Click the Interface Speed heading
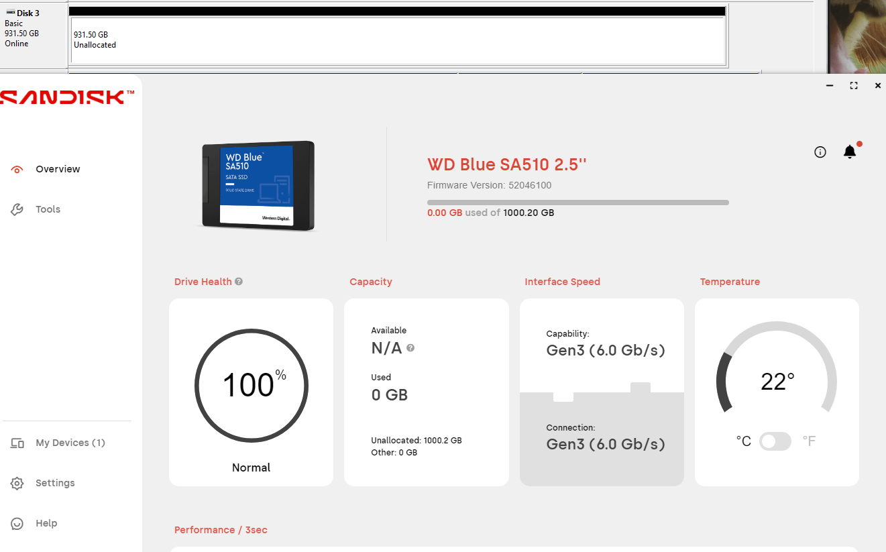The height and width of the screenshot is (552, 886). click(562, 282)
